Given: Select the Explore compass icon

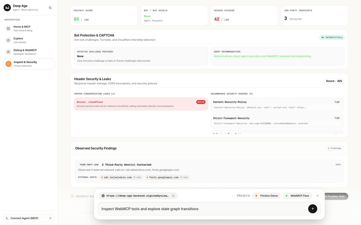Looking at the screenshot, I should click(9, 40).
